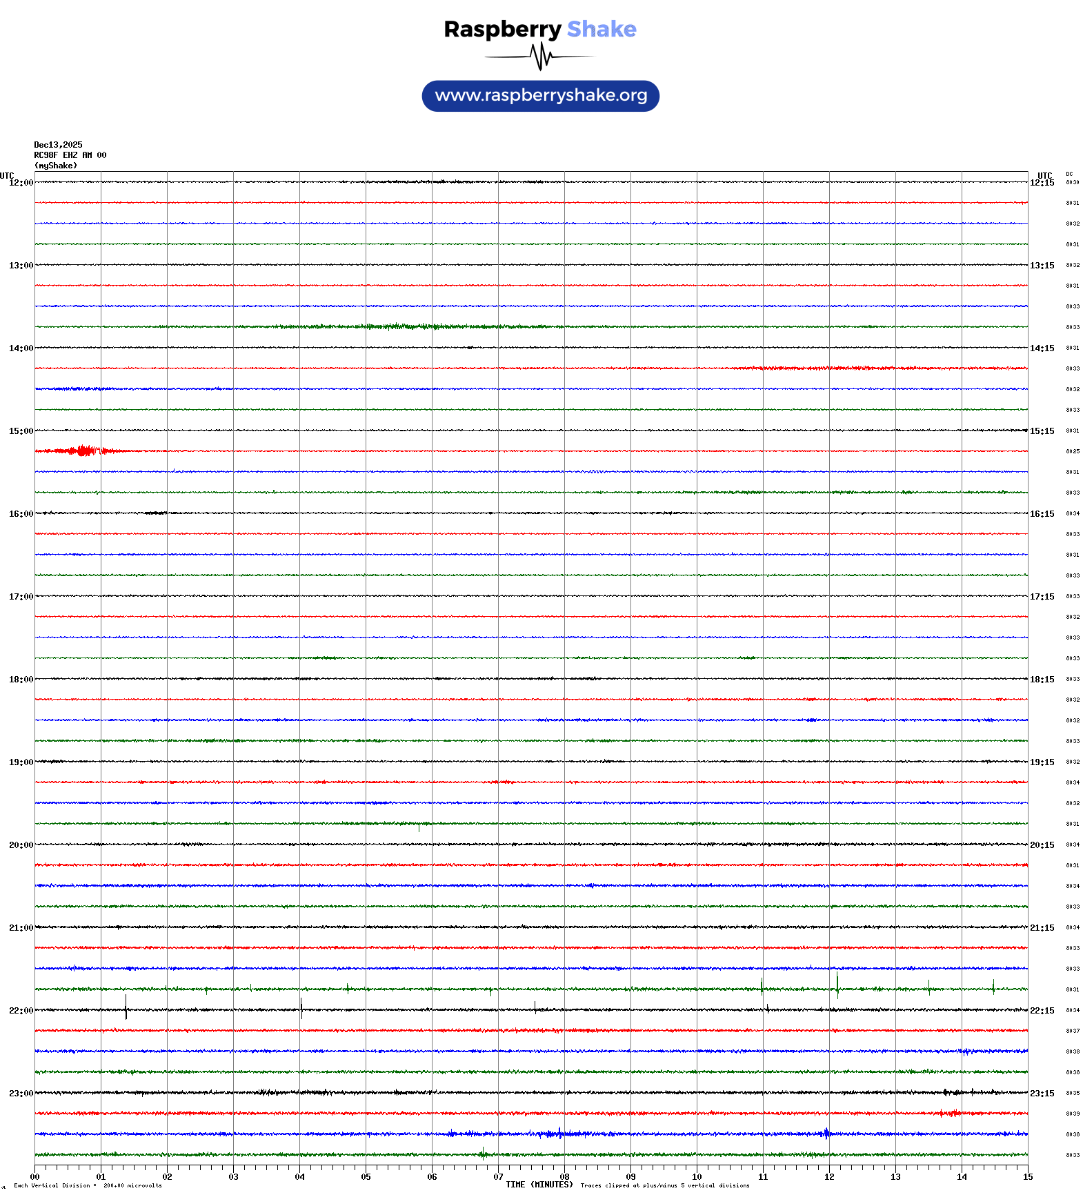1083x1195 pixels.
Task: Click minute marker 15 on bottom axis
Action: [x=1028, y=1177]
